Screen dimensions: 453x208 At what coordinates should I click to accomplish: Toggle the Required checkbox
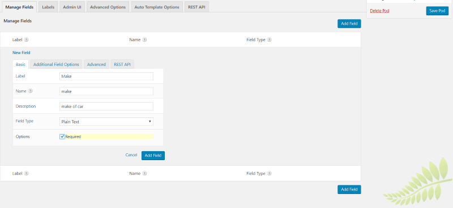tap(62, 136)
